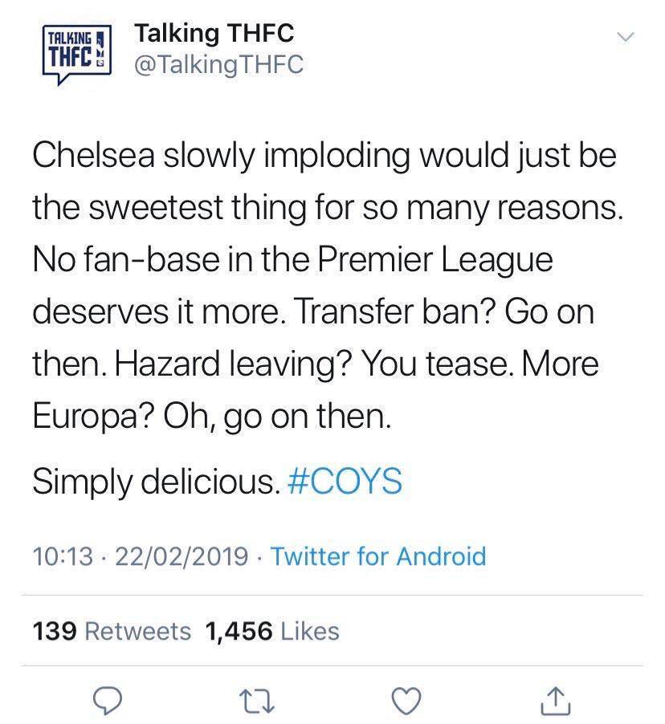Retweet using the retweet arrows icon

coord(260,701)
